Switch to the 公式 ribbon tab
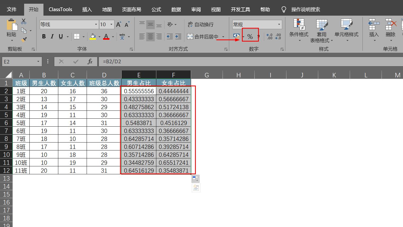Screen dimensions: 403x227 point(156,9)
